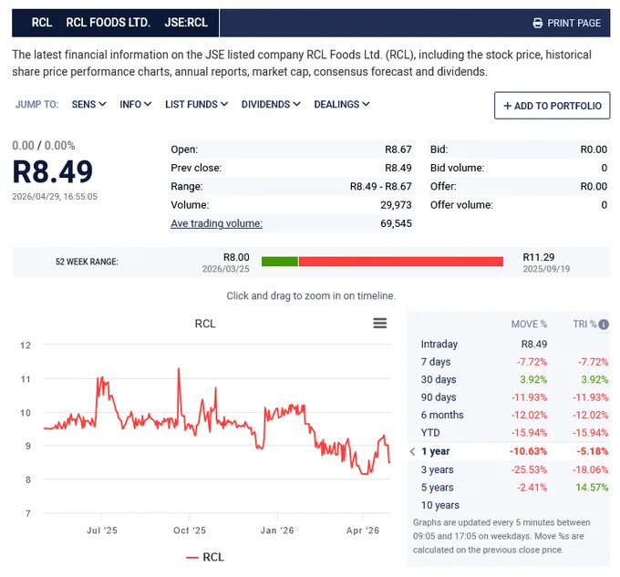Click the 52 week high R11.29 value
620x577 pixels.
coord(539,257)
